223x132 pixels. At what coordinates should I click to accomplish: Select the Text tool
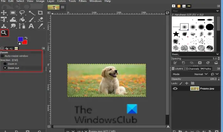[31, 26]
